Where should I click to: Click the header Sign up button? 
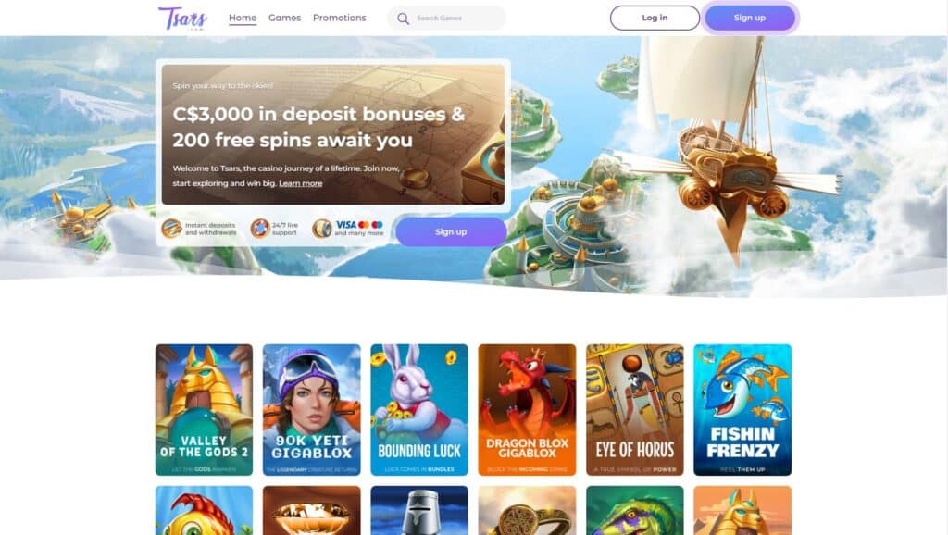point(750,19)
